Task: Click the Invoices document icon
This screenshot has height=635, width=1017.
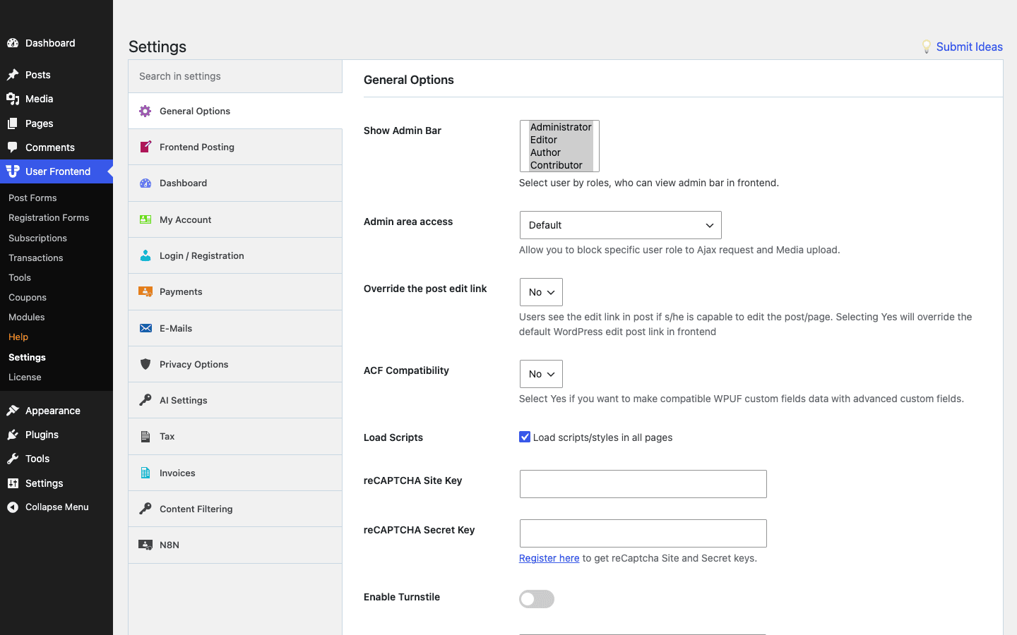Action: coord(145,473)
